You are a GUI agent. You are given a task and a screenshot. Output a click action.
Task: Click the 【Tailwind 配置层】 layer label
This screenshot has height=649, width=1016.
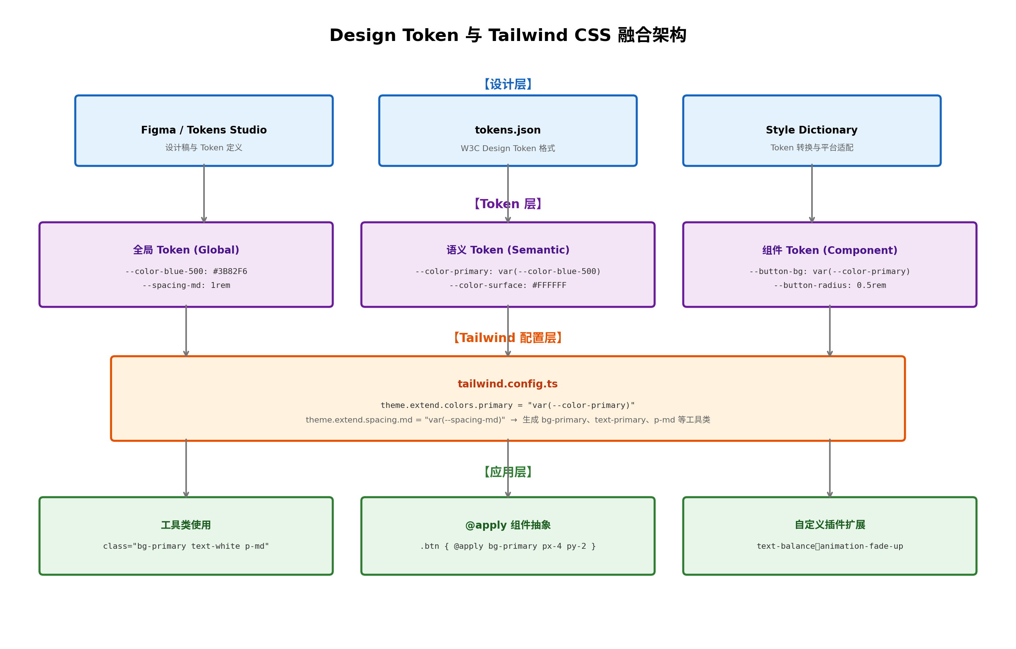(x=508, y=338)
